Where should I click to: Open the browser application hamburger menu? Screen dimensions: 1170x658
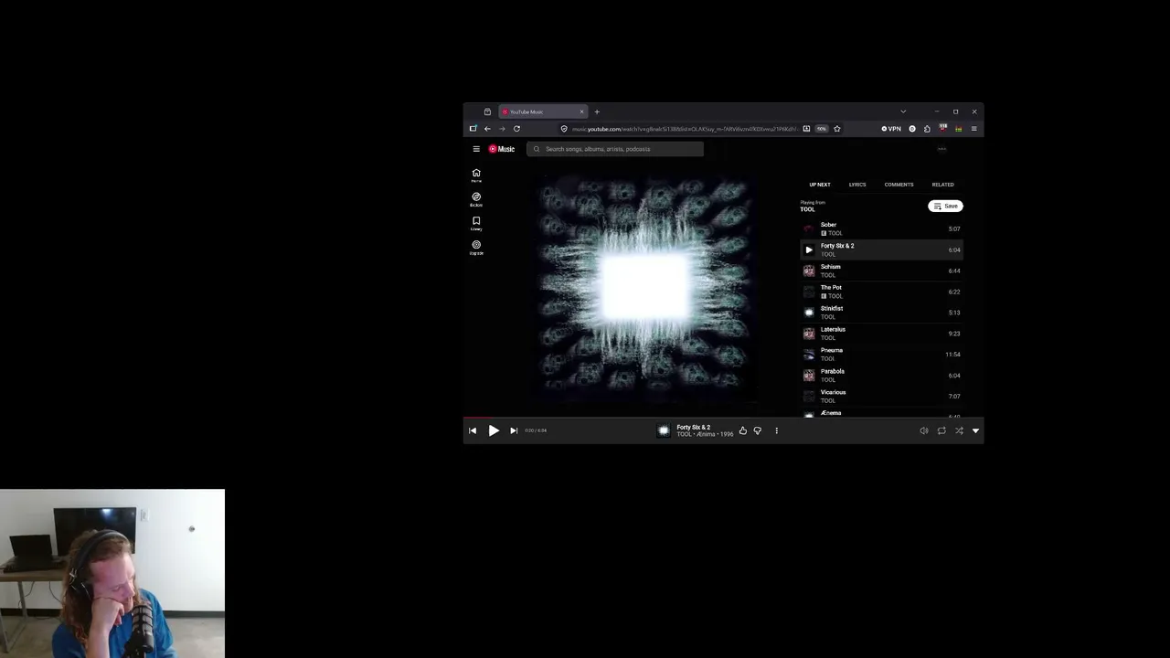pyautogui.click(x=973, y=129)
